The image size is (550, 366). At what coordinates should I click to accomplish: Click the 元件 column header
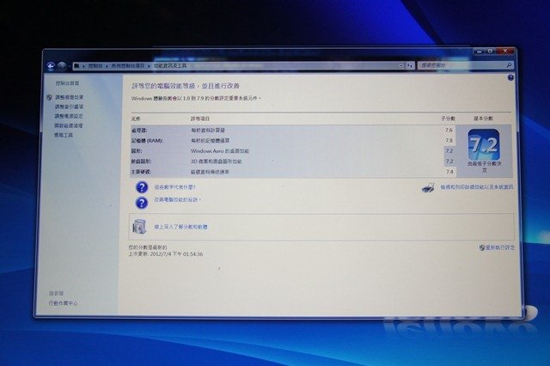coord(136,119)
